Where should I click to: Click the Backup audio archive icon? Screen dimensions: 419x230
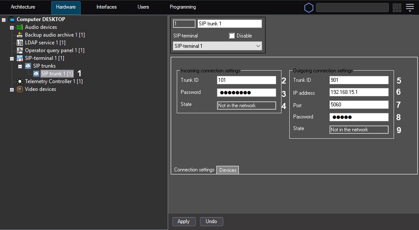point(20,35)
